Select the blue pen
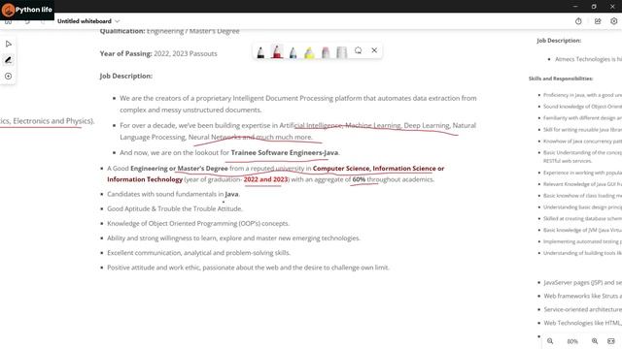Screen dimensions: 622x349 (x=294, y=51)
